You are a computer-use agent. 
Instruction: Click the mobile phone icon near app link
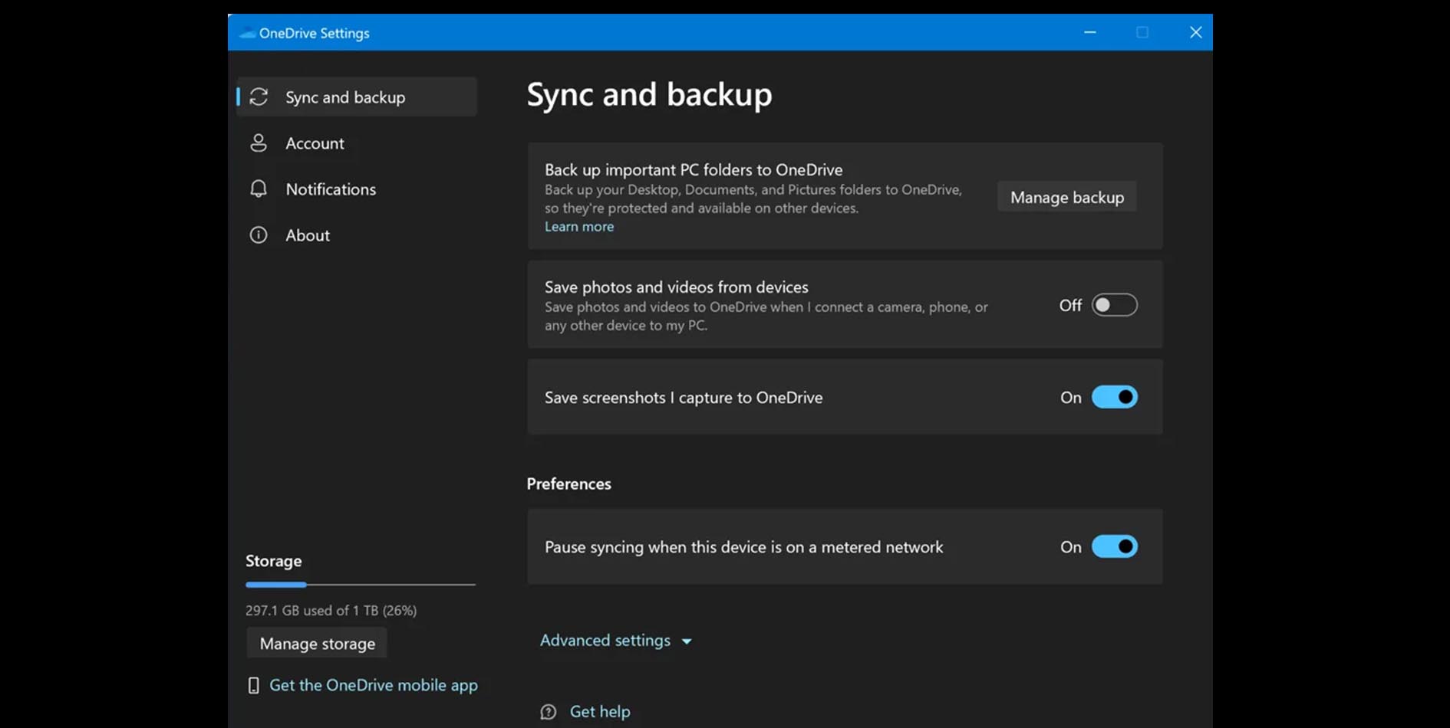point(253,685)
